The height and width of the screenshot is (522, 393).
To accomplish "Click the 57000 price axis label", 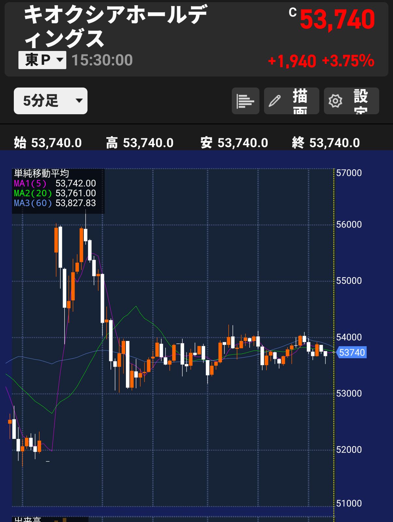I will [x=349, y=173].
